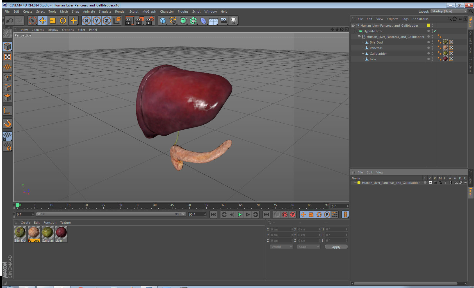Render the active view
Image resolution: width=474 pixels, height=288 pixels.
coord(129,20)
